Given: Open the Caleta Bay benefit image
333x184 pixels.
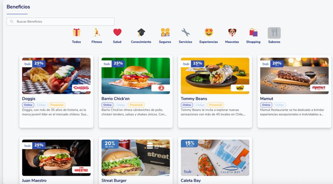Looking at the screenshot, I should [215, 158].
